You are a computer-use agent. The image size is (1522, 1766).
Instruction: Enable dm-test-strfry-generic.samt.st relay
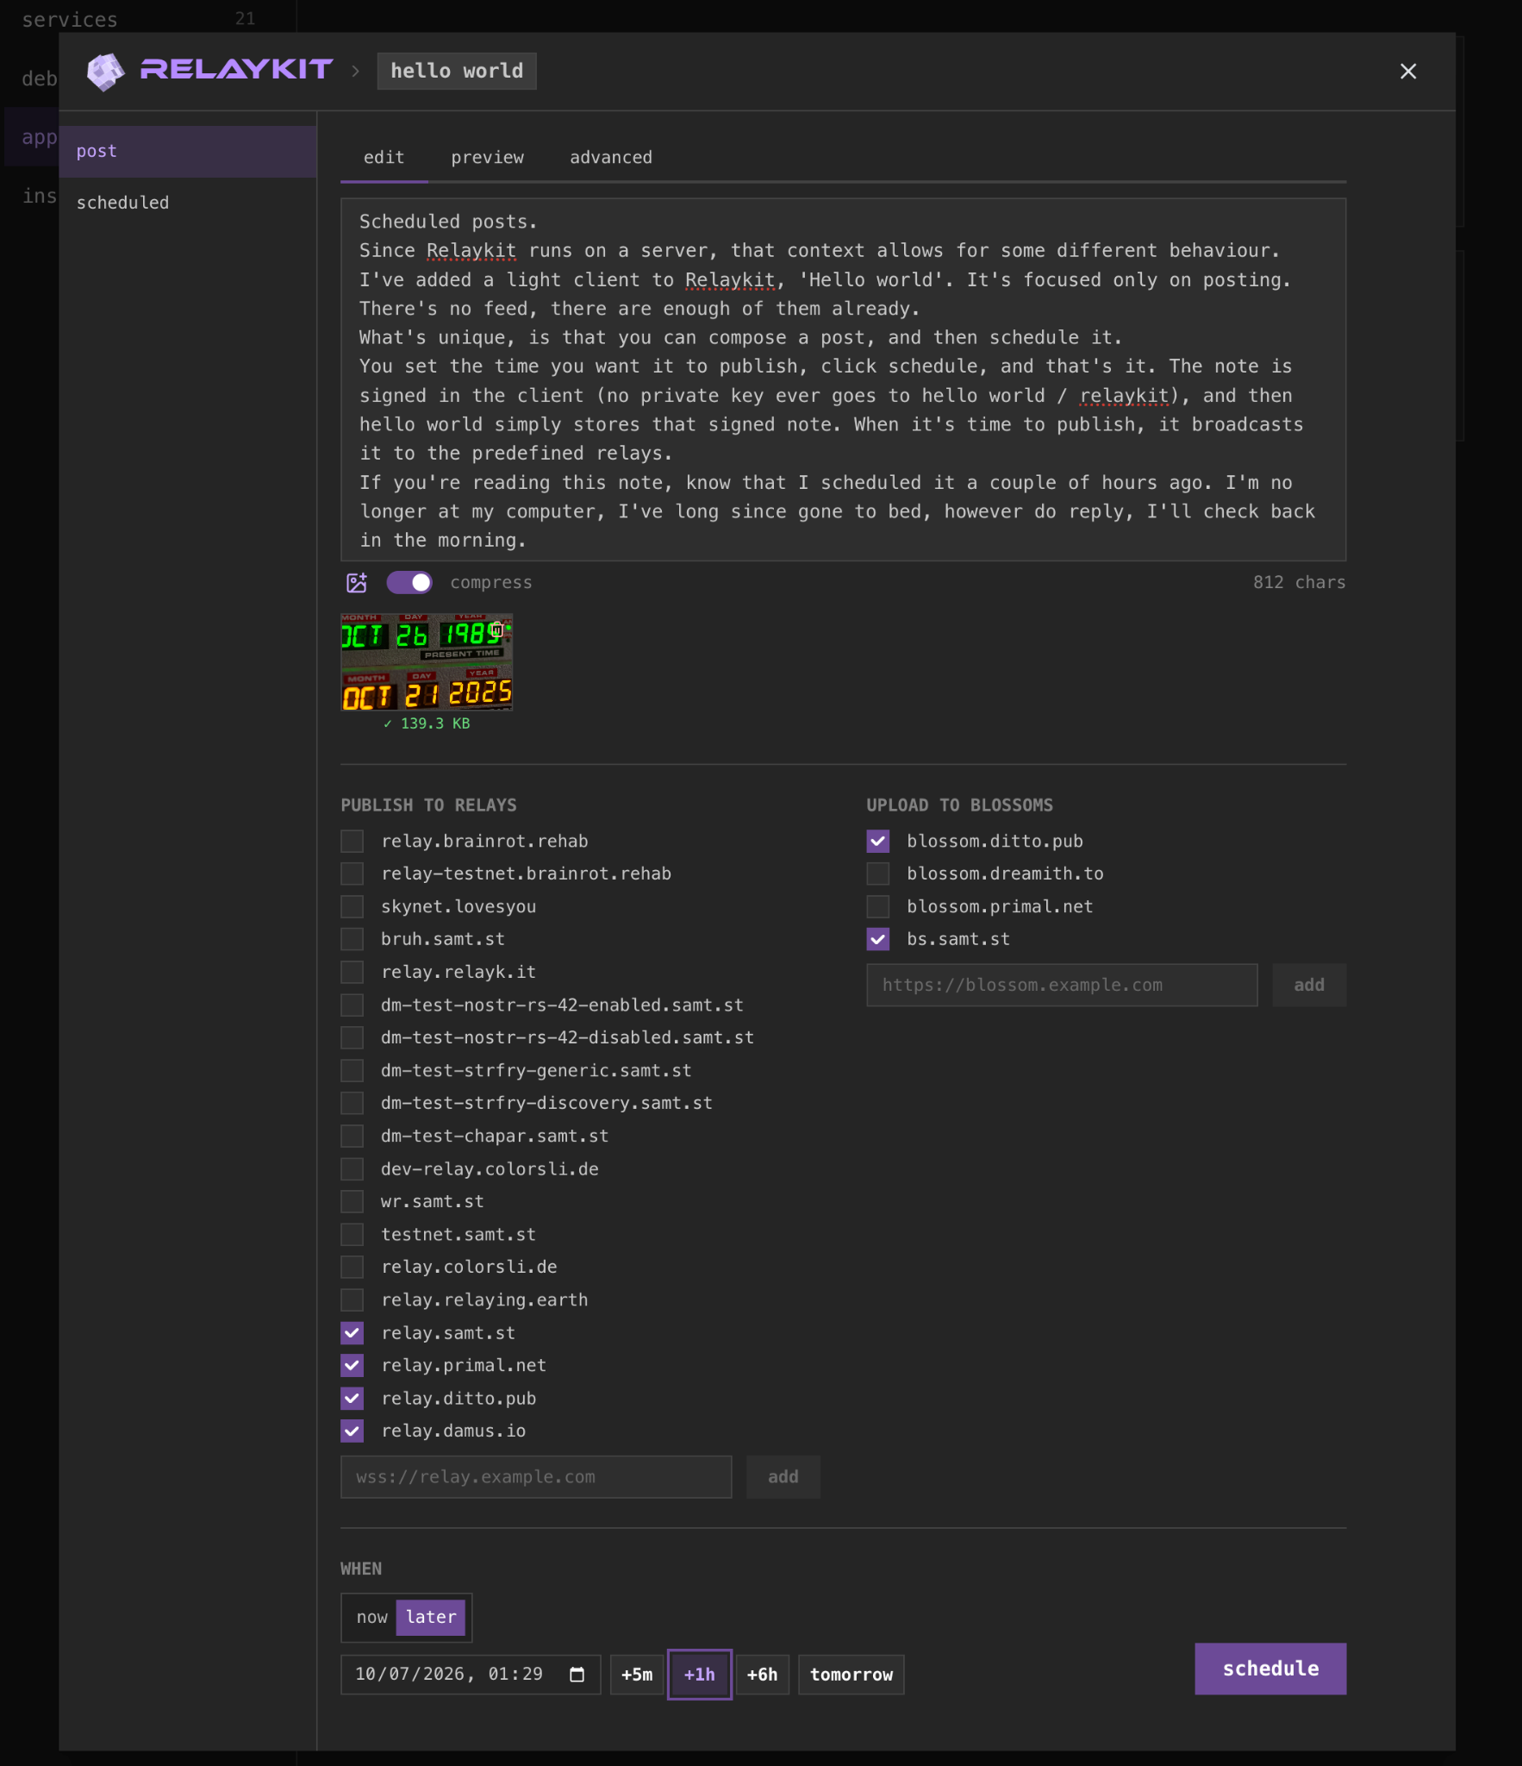[352, 1070]
